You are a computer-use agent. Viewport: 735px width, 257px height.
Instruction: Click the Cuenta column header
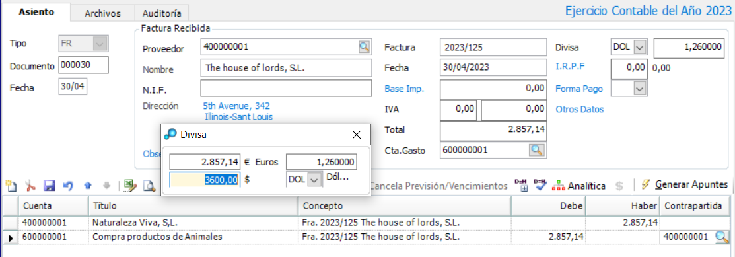pos(53,206)
